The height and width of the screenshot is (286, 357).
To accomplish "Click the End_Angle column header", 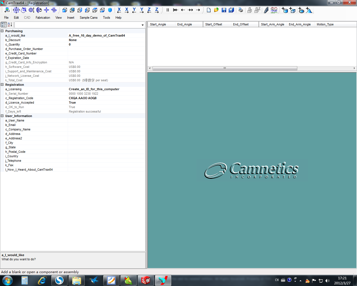I will point(189,24).
